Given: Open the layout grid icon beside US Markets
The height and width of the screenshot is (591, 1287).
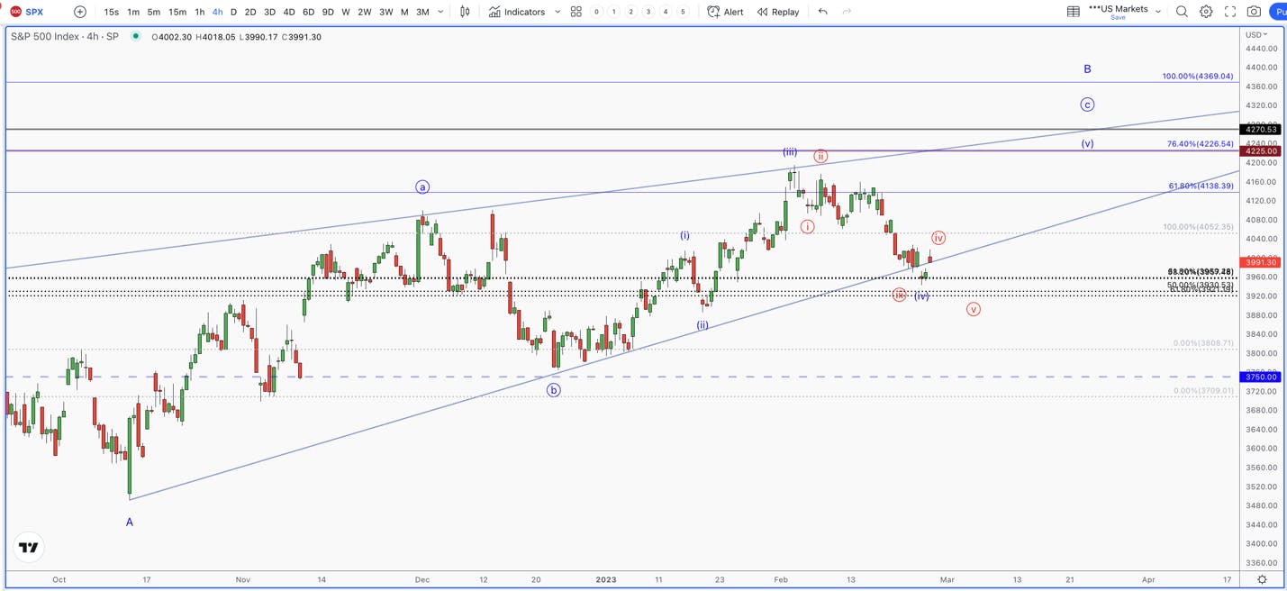Looking at the screenshot, I should coord(1074,12).
